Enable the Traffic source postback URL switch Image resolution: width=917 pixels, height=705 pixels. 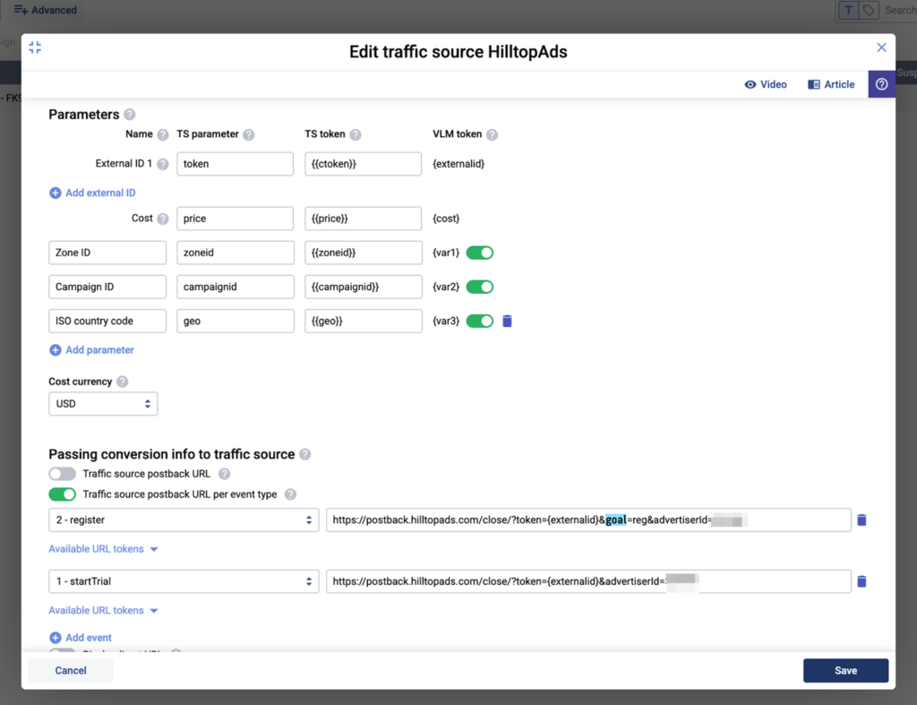(62, 474)
